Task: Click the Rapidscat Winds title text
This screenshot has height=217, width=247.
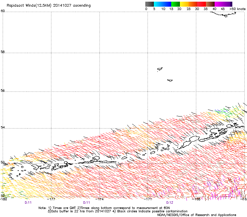Action: (x=48, y=6)
